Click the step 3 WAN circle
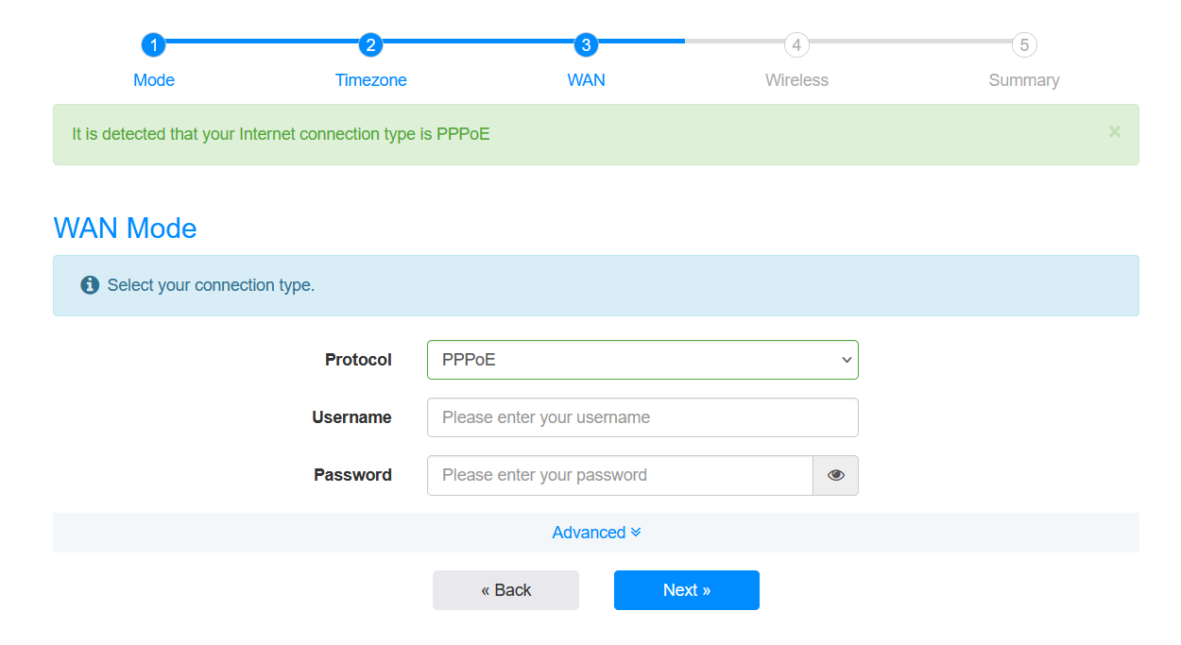 [x=586, y=44]
